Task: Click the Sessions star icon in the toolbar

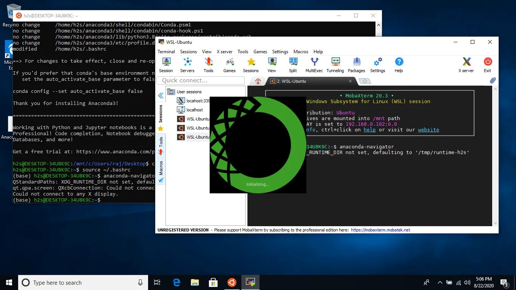Action: pos(251,65)
